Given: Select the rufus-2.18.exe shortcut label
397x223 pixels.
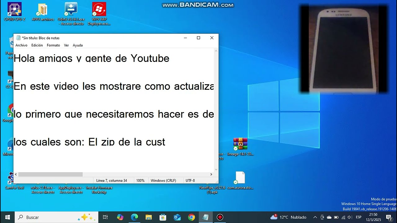Looking at the screenshot, I should [x=43, y=190].
